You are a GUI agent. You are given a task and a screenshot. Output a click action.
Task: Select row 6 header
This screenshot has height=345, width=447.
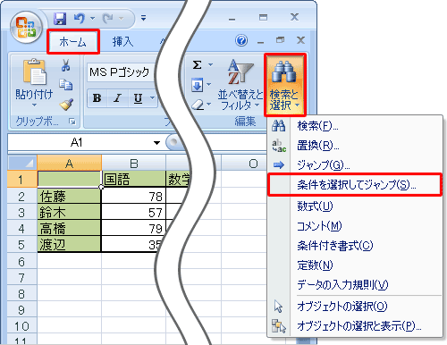tap(22, 261)
